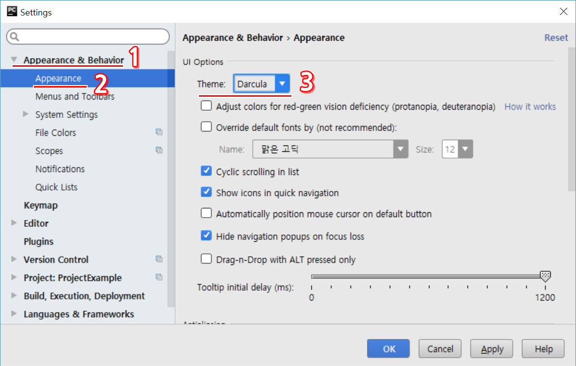Viewport: 576px width, 366px height.
Task: Select Menus and Toolbars in sidebar
Action: click(x=75, y=96)
